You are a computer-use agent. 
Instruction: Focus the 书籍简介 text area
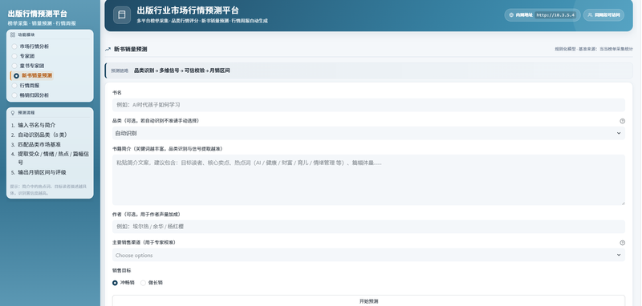click(368, 179)
